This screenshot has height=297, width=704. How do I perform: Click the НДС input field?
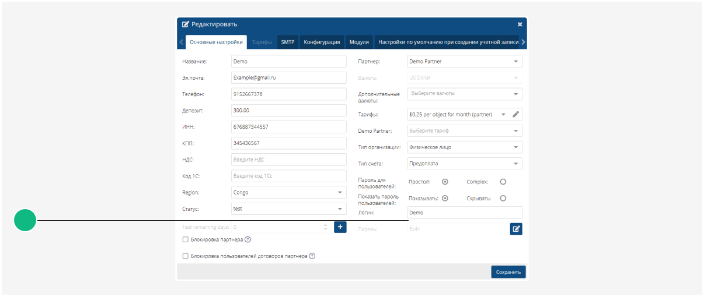tap(288, 160)
